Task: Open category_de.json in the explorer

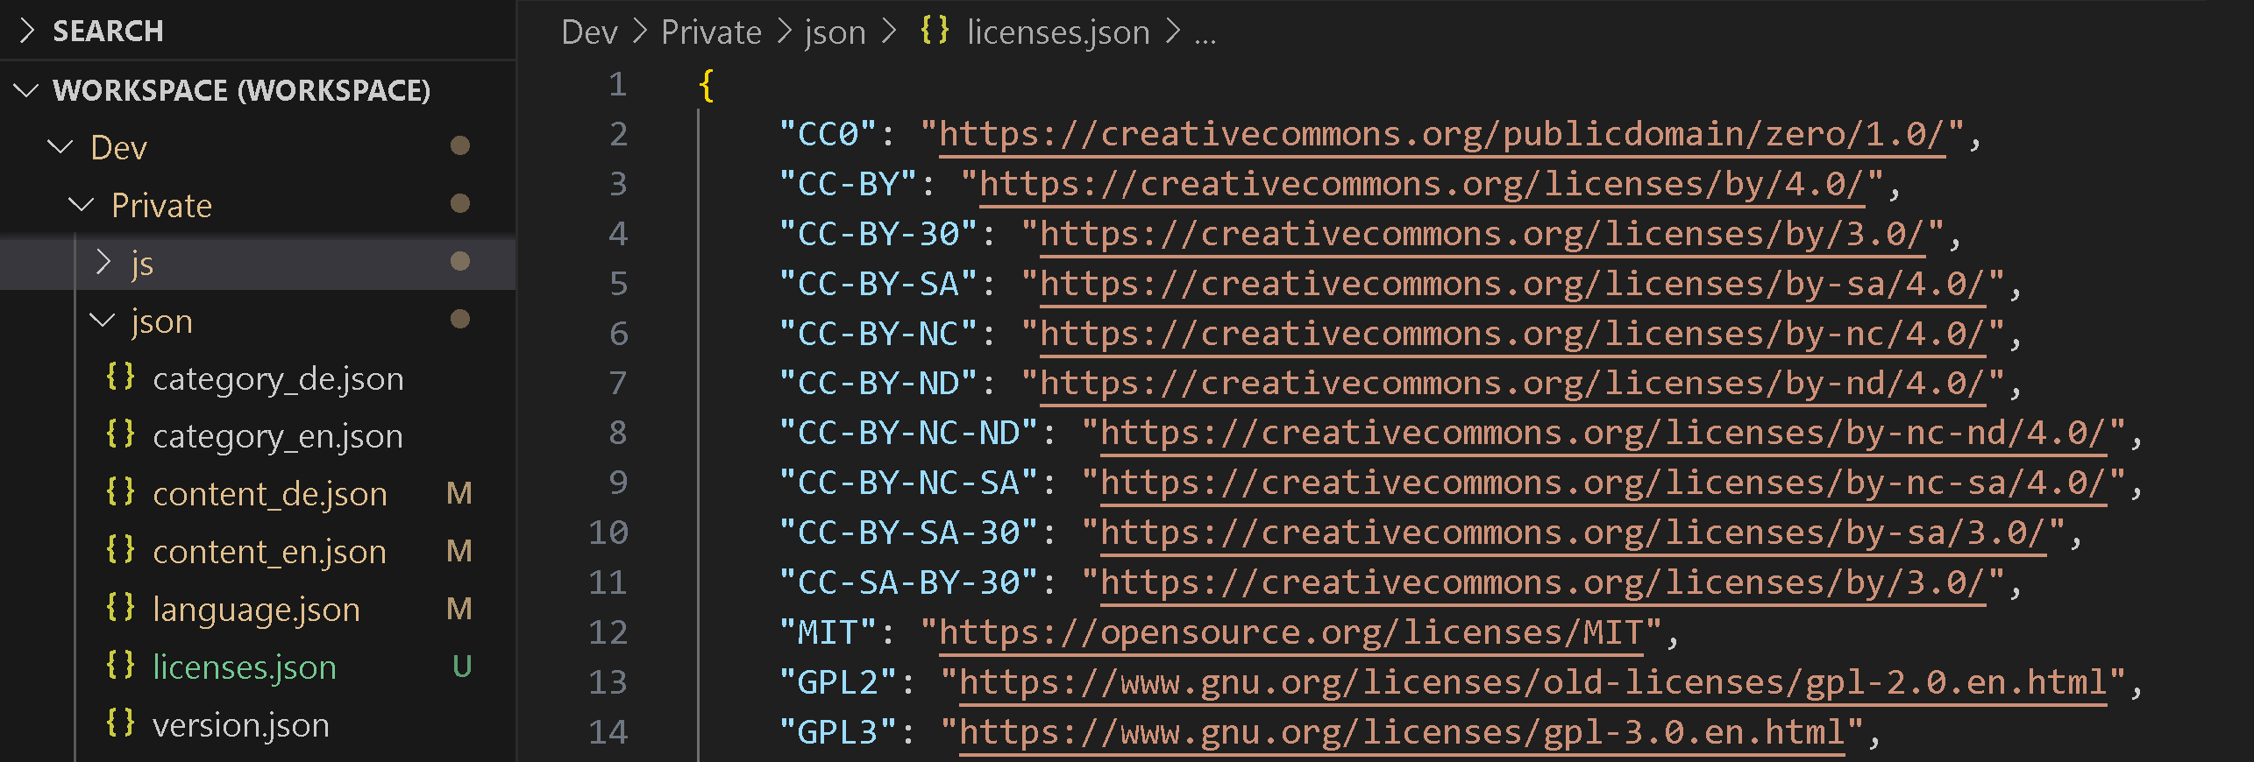Action: pos(278,378)
